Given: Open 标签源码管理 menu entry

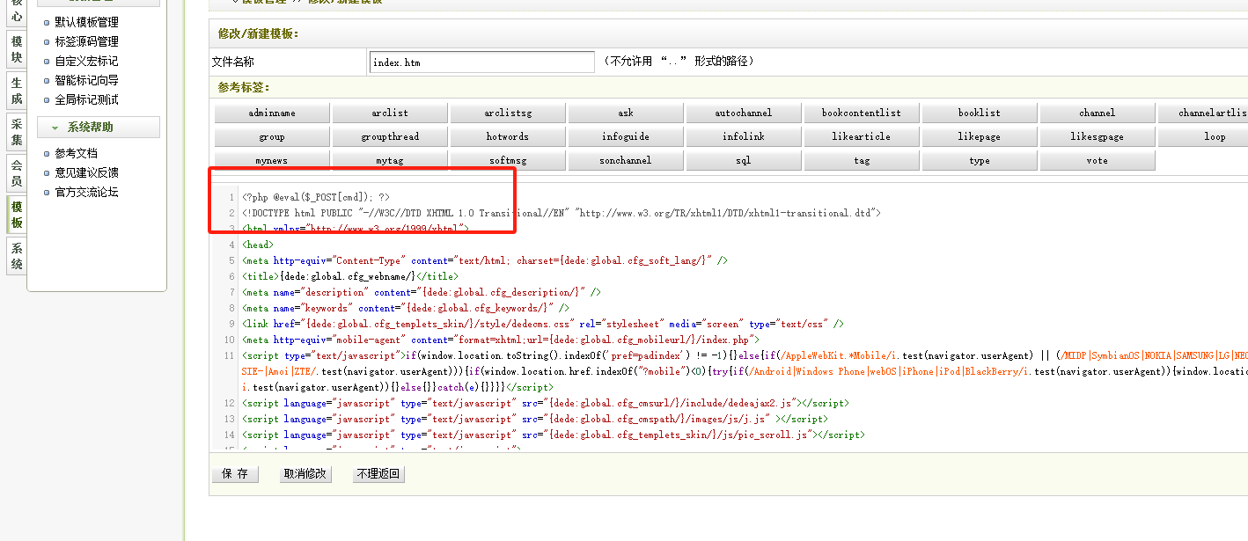Looking at the screenshot, I should tap(86, 41).
